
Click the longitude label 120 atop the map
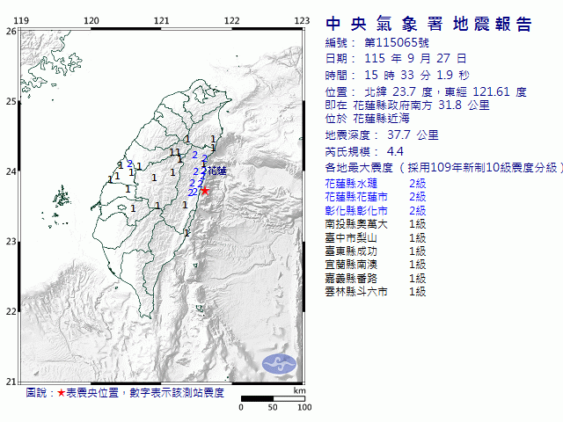click(91, 21)
